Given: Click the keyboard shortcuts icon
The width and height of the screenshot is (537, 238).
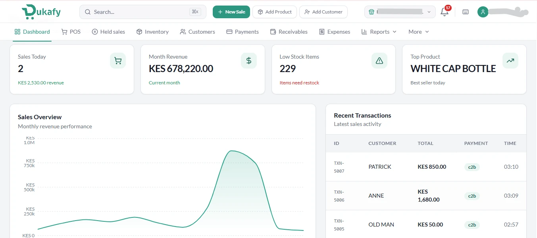Looking at the screenshot, I should 466,12.
